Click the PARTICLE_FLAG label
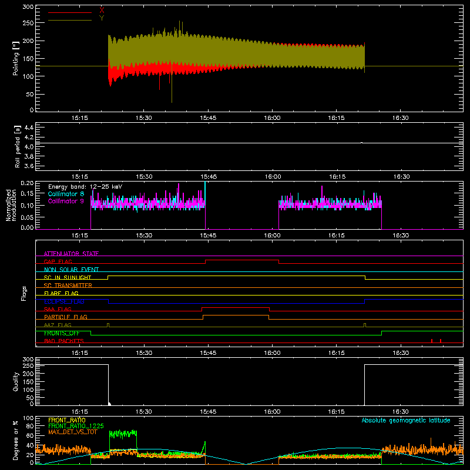This screenshot has width=470, height=470. click(66, 317)
